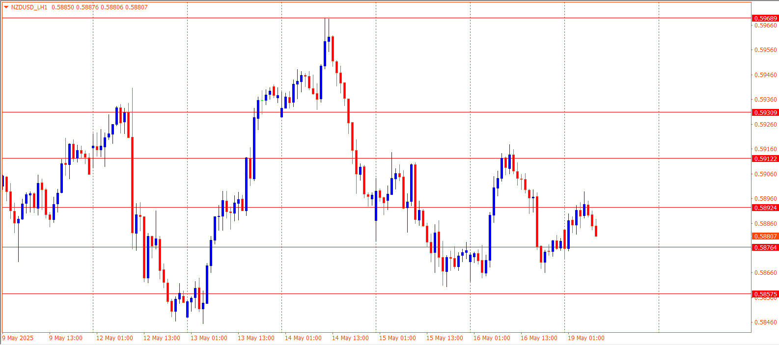Click the 0.59360 price scale label
Image resolution: width=779 pixels, height=345 pixels.
click(x=766, y=100)
